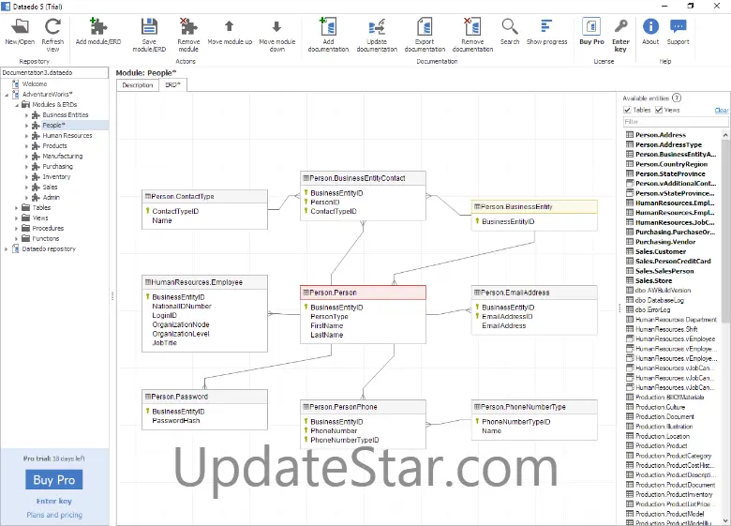Screen dimensions: 731x526
Task: Toggle the Views checkbox
Action: click(659, 110)
